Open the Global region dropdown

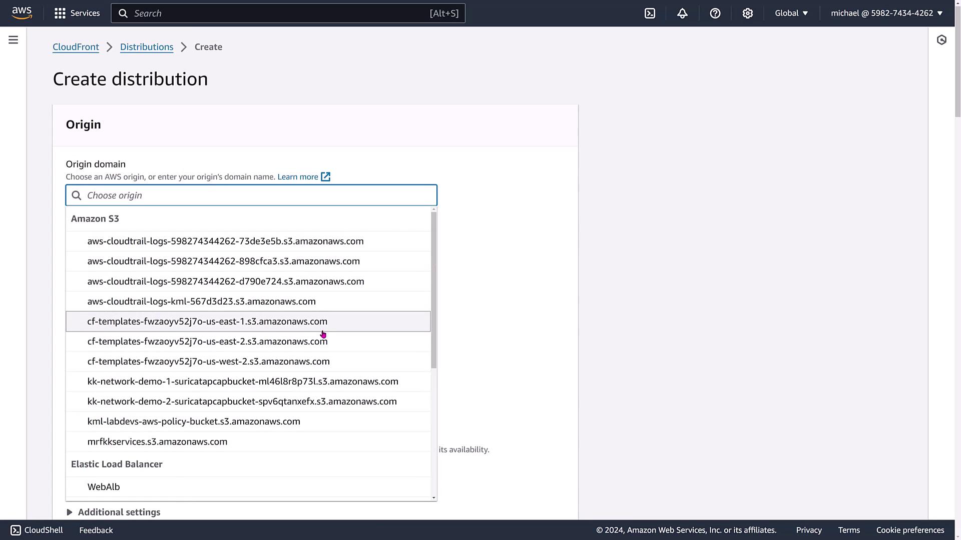click(x=791, y=13)
